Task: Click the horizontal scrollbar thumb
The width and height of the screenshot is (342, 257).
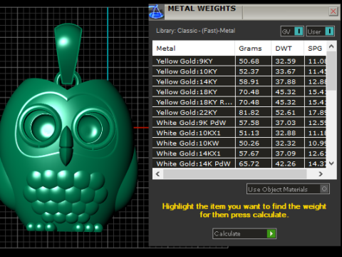Action: coord(235,174)
